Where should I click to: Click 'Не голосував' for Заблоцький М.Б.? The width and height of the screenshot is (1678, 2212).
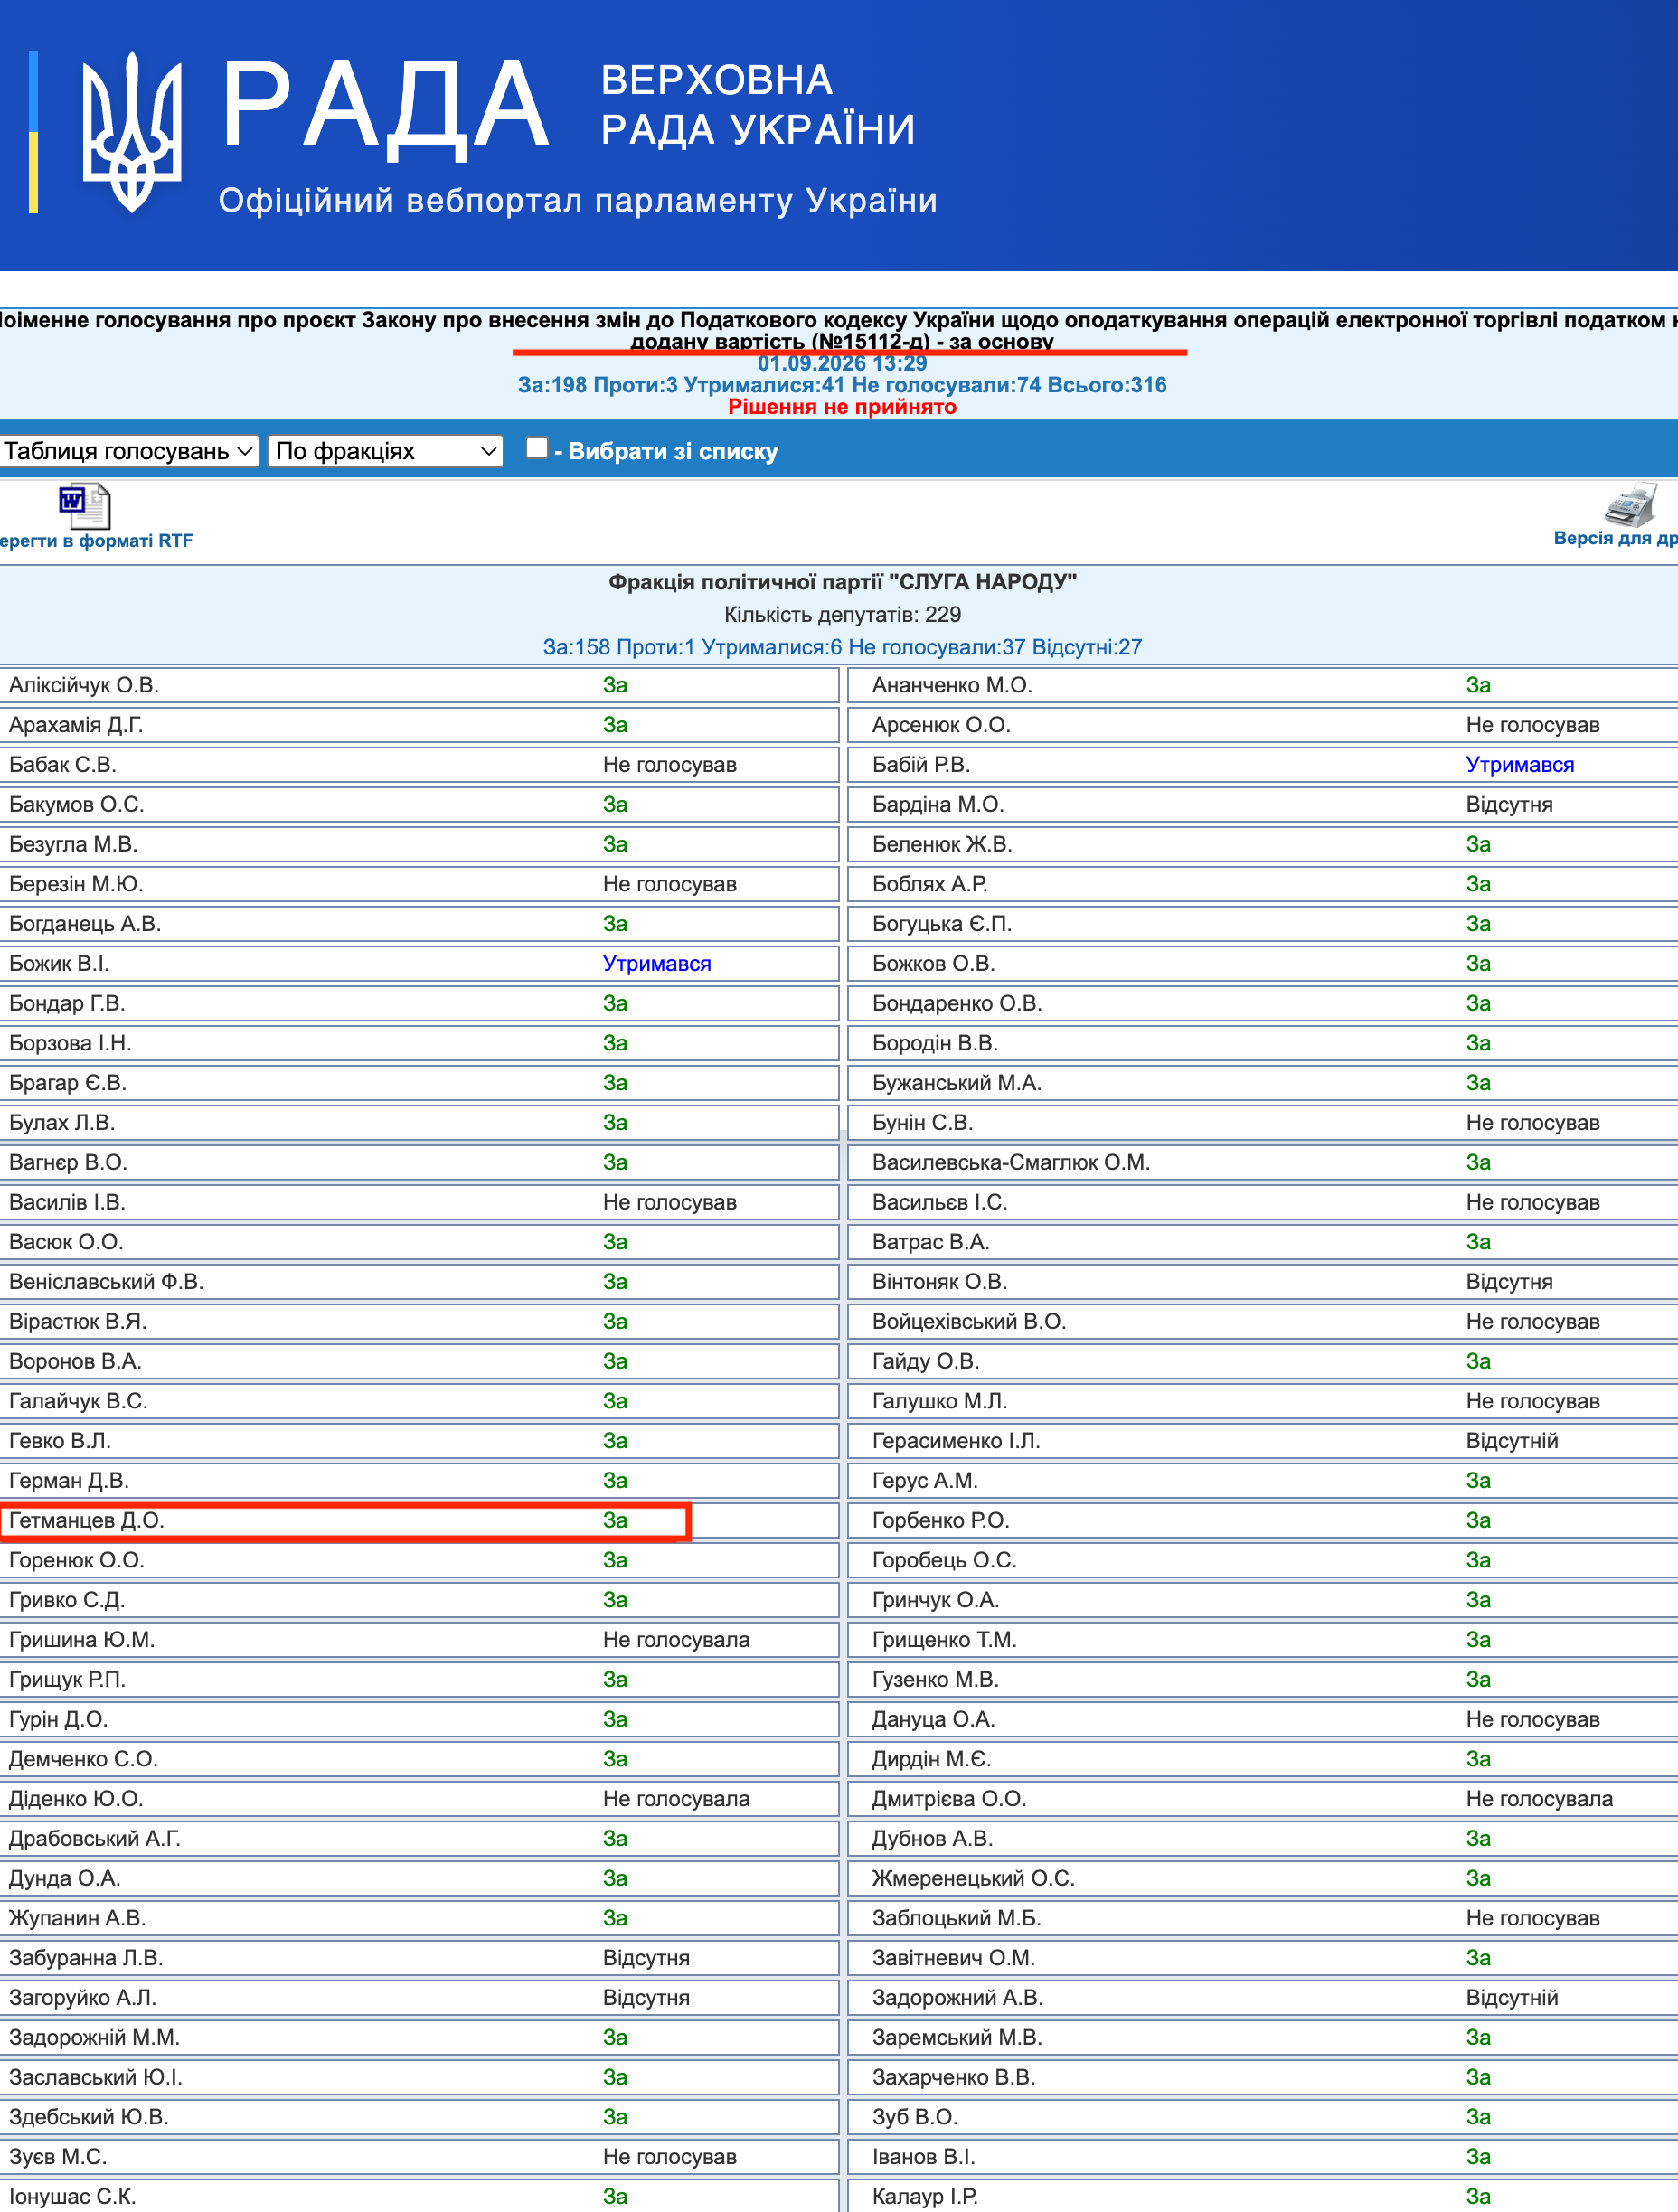pos(1532,1918)
